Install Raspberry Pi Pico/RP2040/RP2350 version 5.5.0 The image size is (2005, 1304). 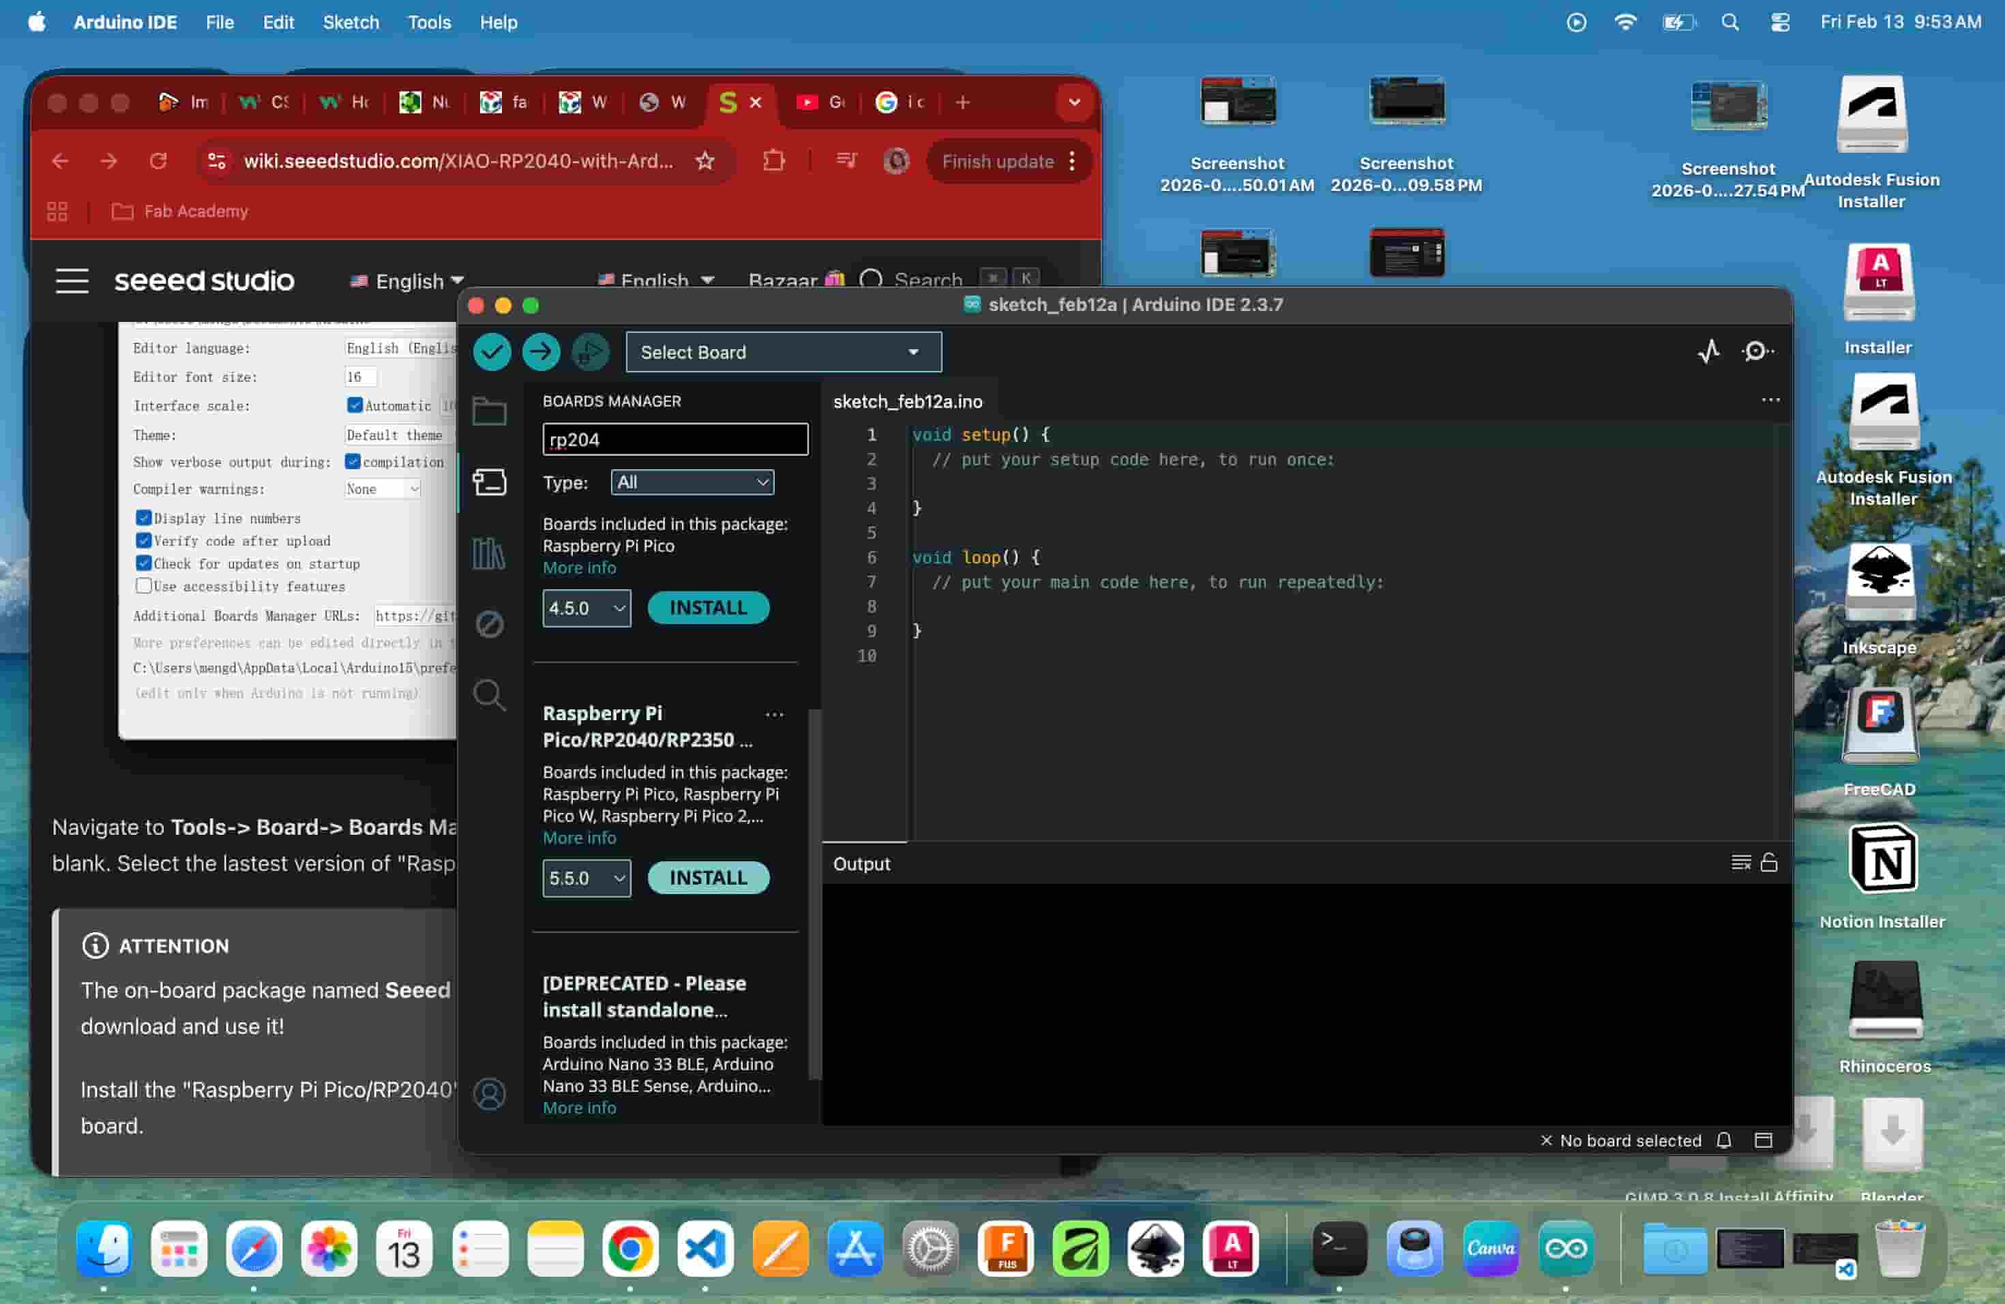708,878
